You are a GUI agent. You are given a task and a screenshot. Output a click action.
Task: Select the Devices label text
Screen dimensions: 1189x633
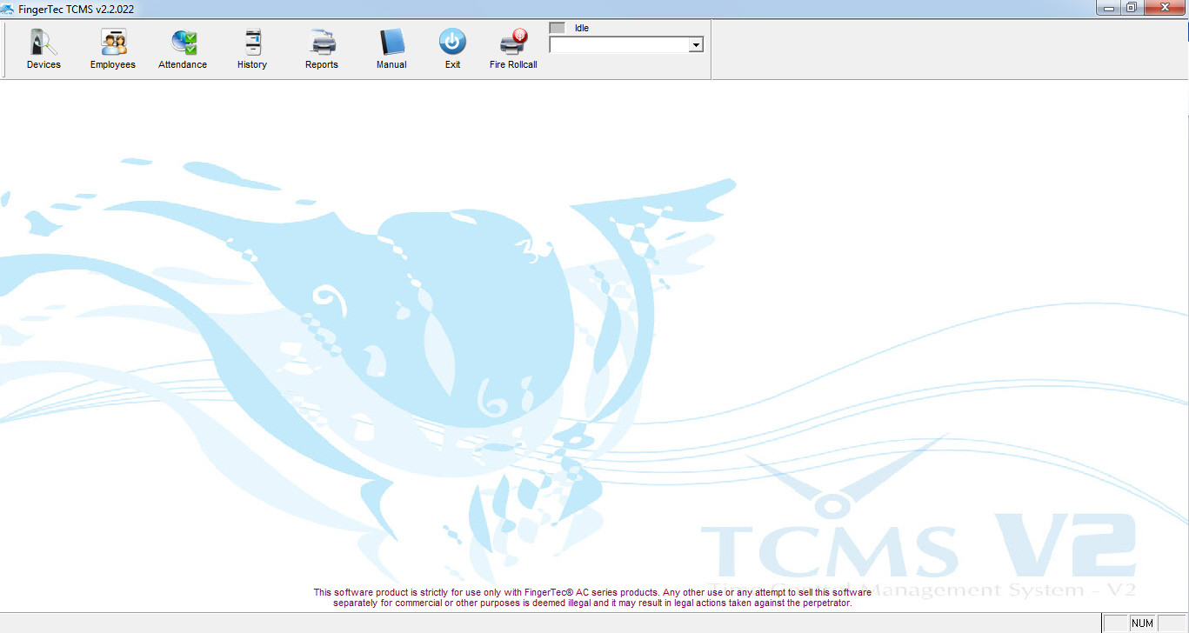[x=43, y=63]
